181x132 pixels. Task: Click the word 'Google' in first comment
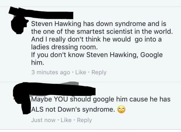click(x=151, y=55)
